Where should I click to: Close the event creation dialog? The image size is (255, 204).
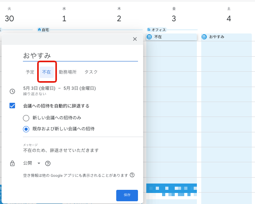point(135,39)
